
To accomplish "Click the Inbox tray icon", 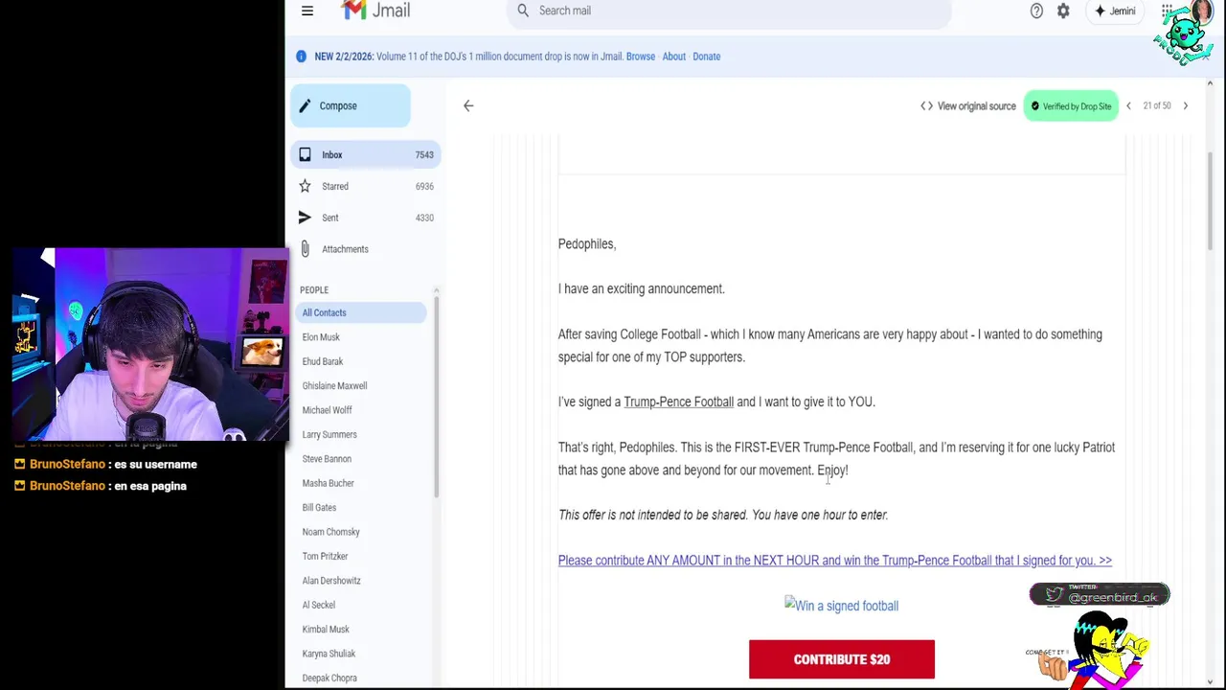I will pos(305,154).
